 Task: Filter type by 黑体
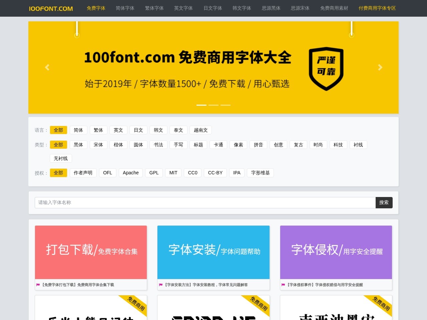click(x=78, y=145)
